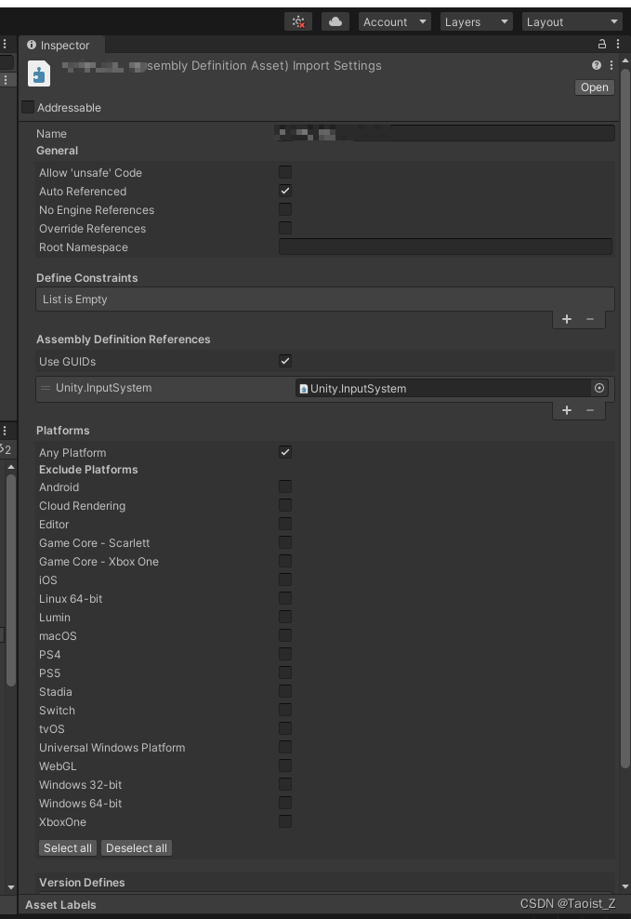The image size is (631, 919).
Task: Click Select all to exclude every platform
Action: coord(67,847)
